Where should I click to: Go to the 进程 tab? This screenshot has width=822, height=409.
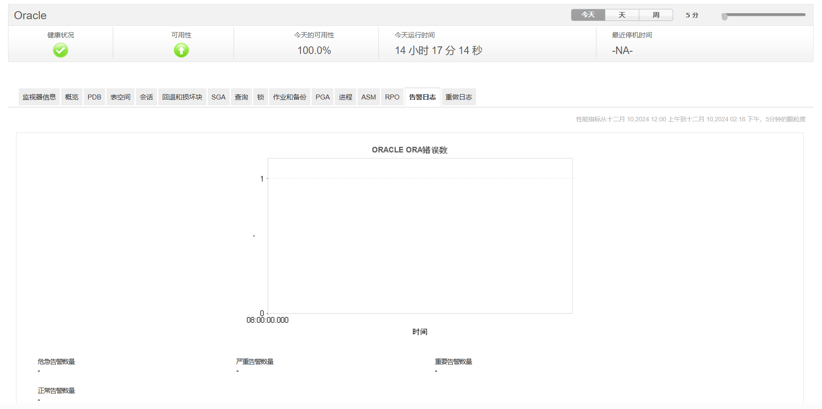[x=345, y=97]
